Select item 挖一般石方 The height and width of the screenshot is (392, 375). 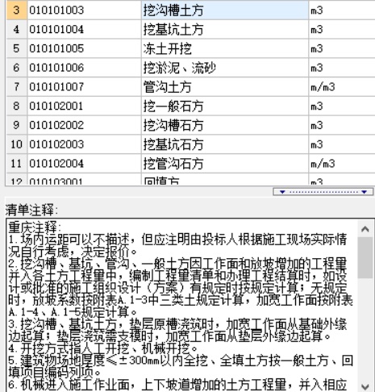225,106
